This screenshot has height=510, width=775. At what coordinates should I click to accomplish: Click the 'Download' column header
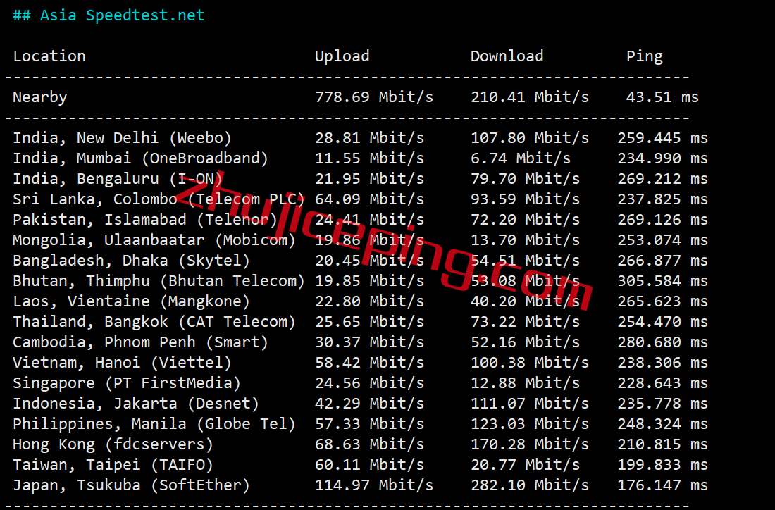pyautogui.click(x=507, y=56)
